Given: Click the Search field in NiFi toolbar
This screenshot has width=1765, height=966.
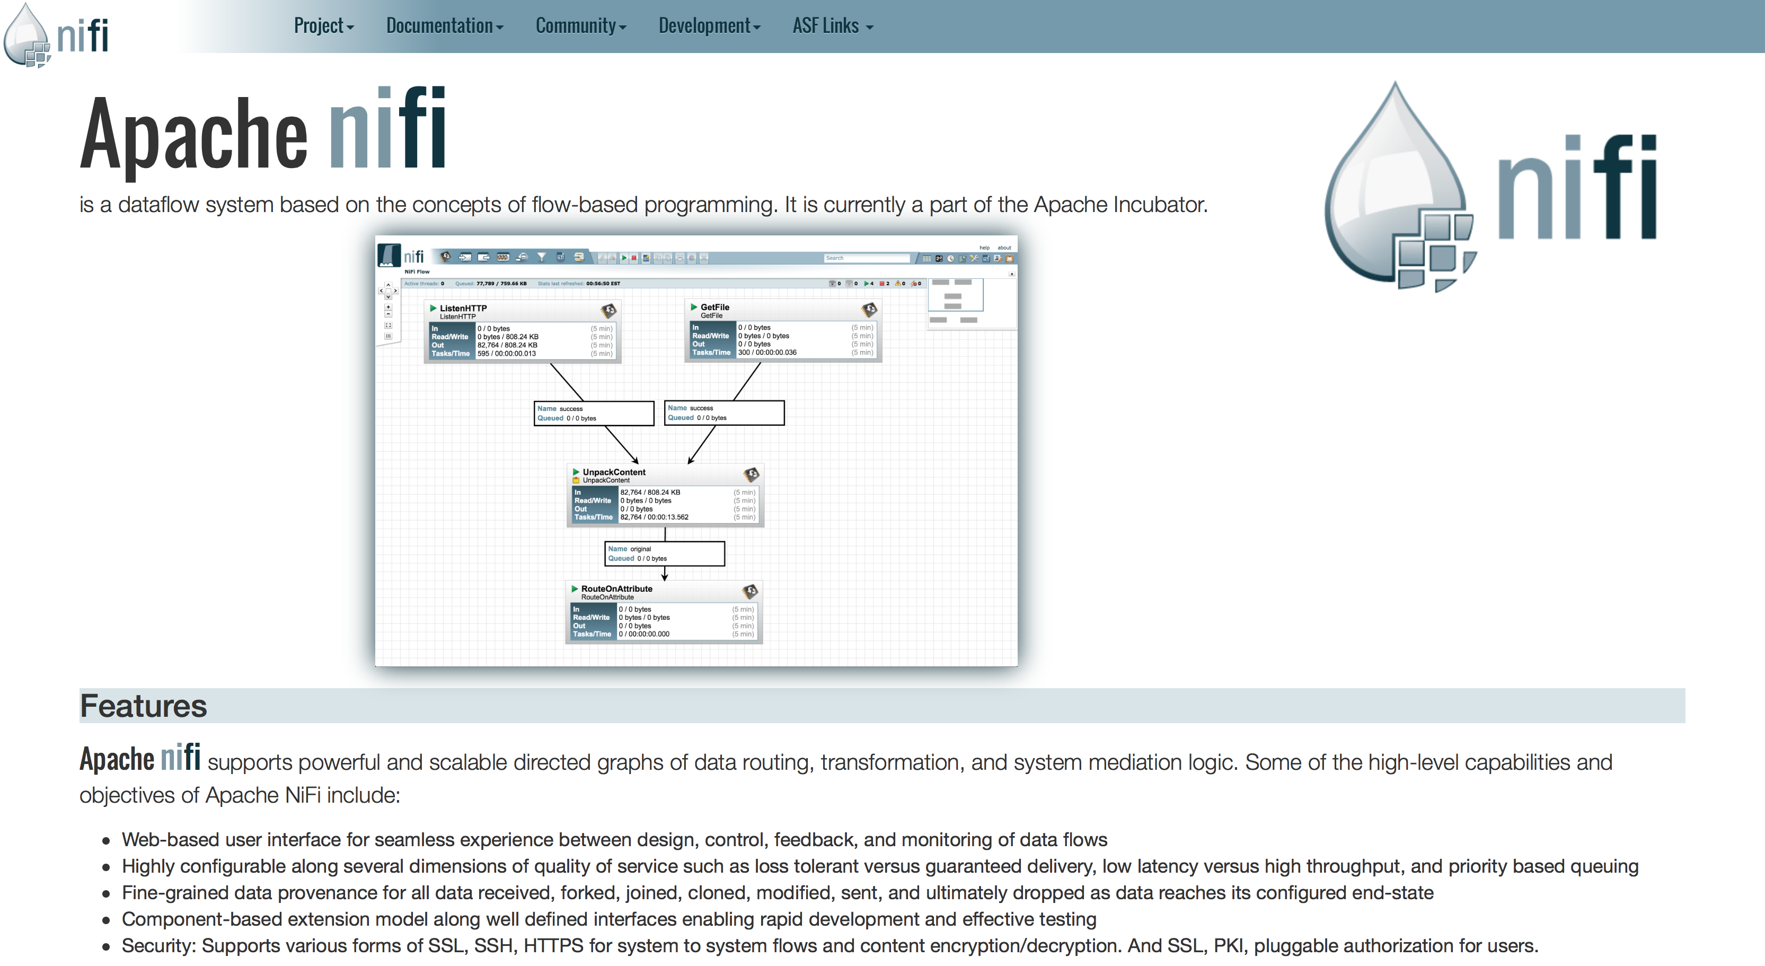Looking at the screenshot, I should [x=866, y=258].
